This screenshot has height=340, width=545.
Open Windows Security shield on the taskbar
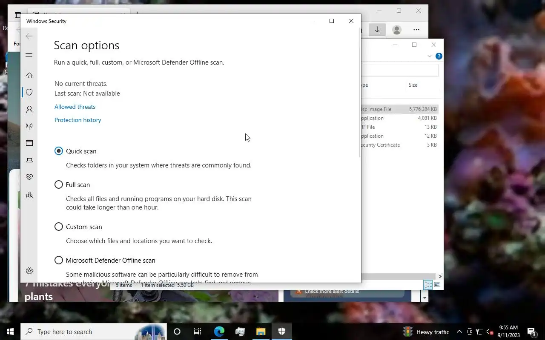pos(281,331)
